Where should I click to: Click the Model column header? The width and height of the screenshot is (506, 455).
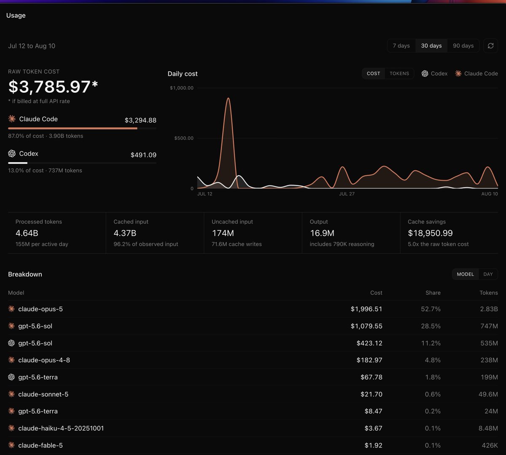[x=16, y=293]
